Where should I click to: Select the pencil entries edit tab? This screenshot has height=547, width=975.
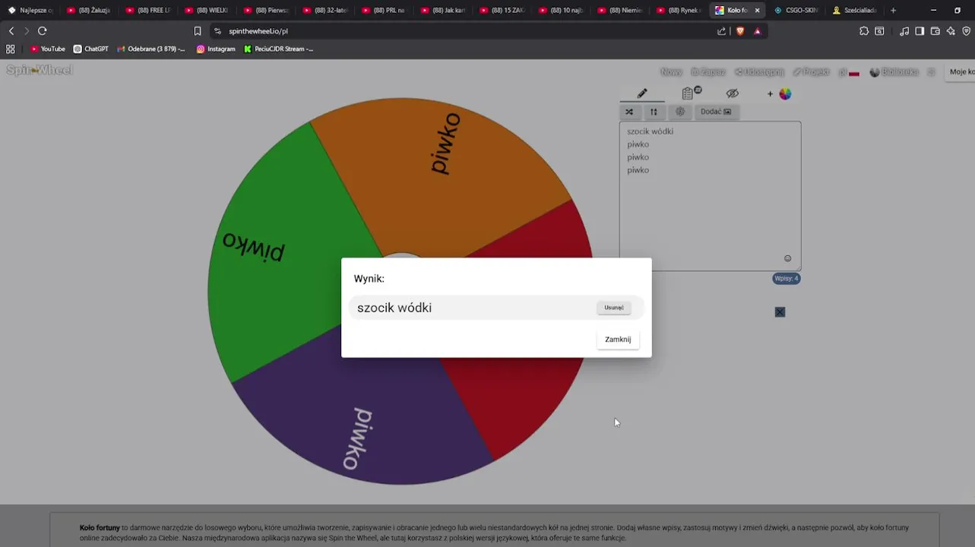[642, 93]
